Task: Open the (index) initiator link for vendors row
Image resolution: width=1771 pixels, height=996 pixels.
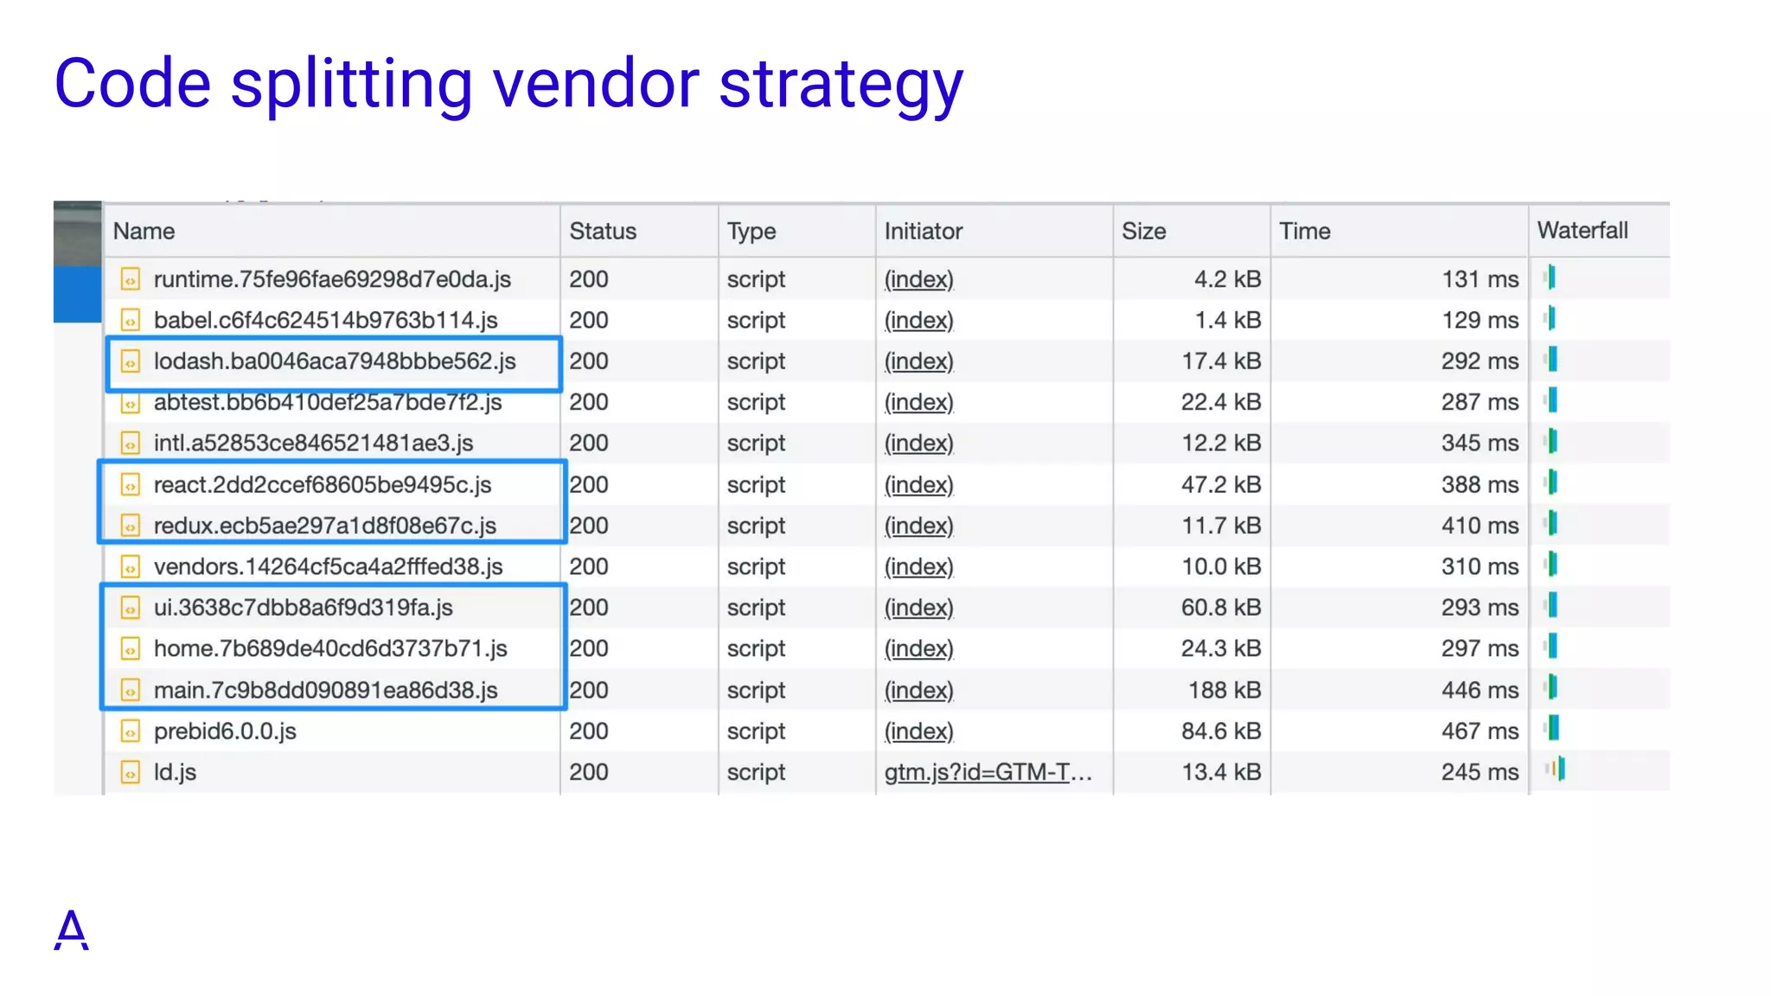Action: pyautogui.click(x=918, y=567)
